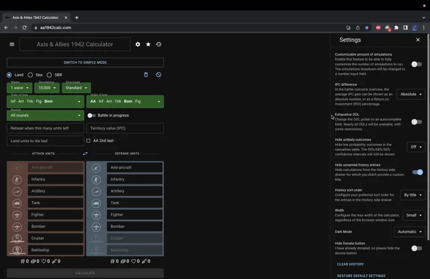Bookmark page with the address bar star
The height and width of the screenshot is (279, 430).
[367, 27]
